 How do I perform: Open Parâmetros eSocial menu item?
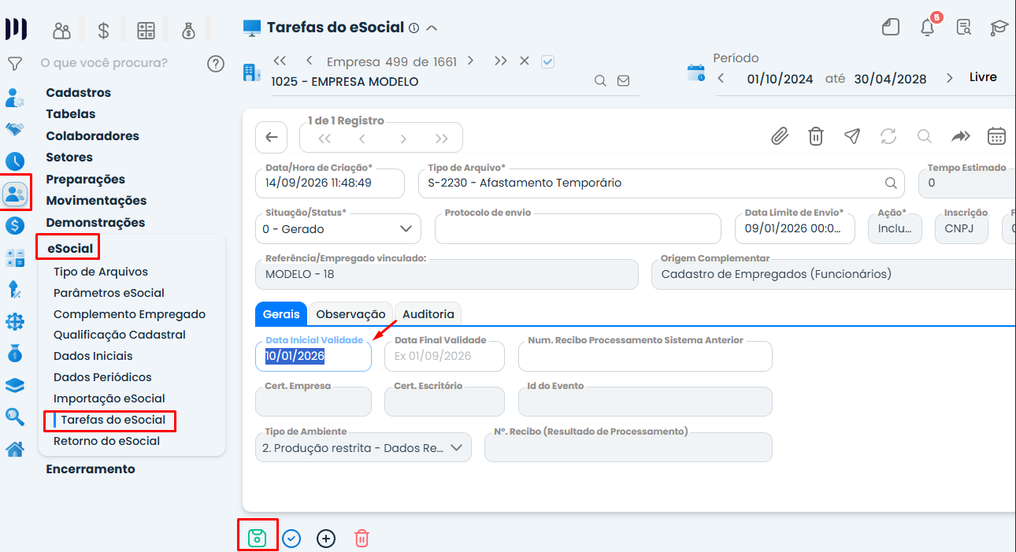pos(109,293)
